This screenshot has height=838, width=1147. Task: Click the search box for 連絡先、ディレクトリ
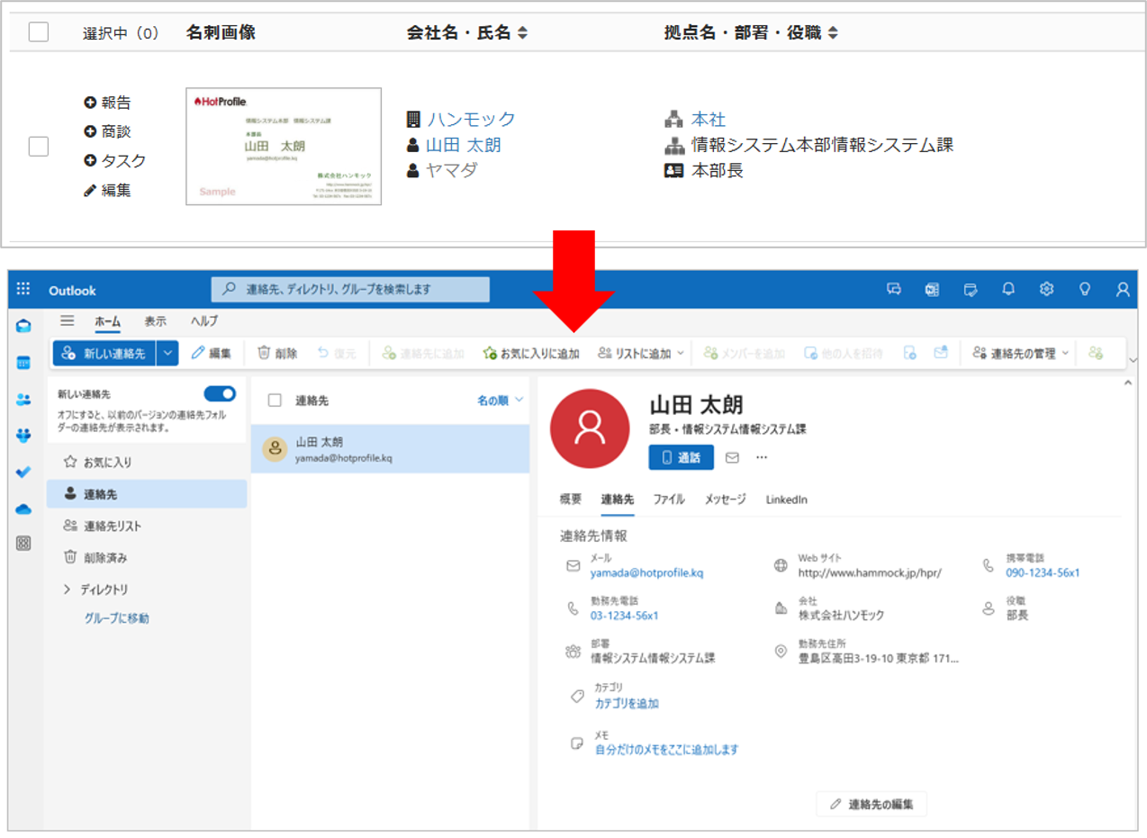[x=350, y=289]
